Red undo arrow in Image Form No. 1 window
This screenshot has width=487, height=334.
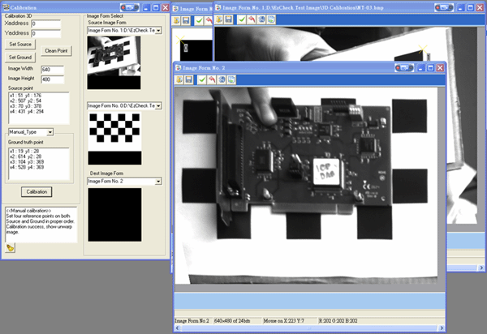click(252, 19)
